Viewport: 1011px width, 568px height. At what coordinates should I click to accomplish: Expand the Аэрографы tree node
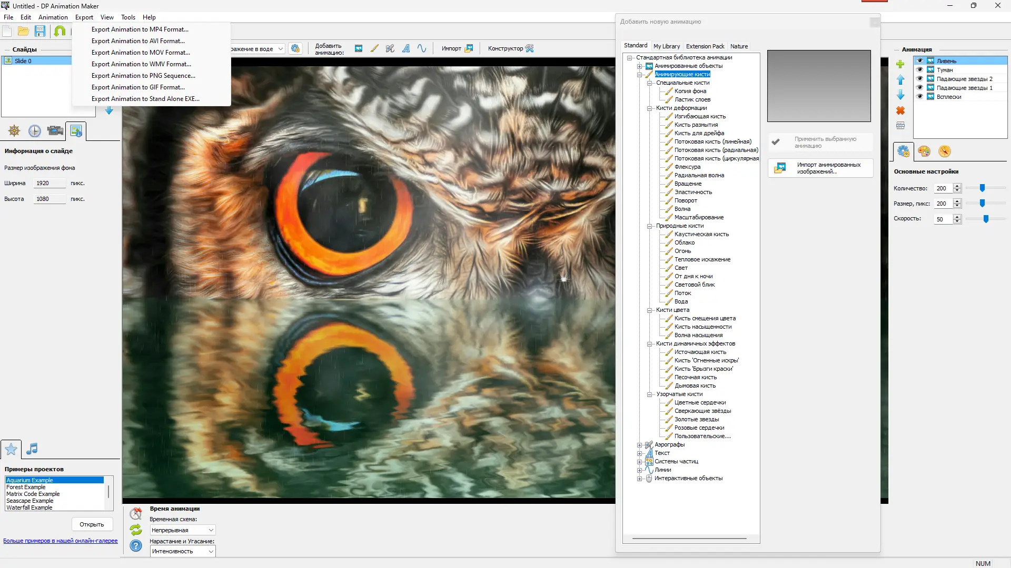point(639,444)
